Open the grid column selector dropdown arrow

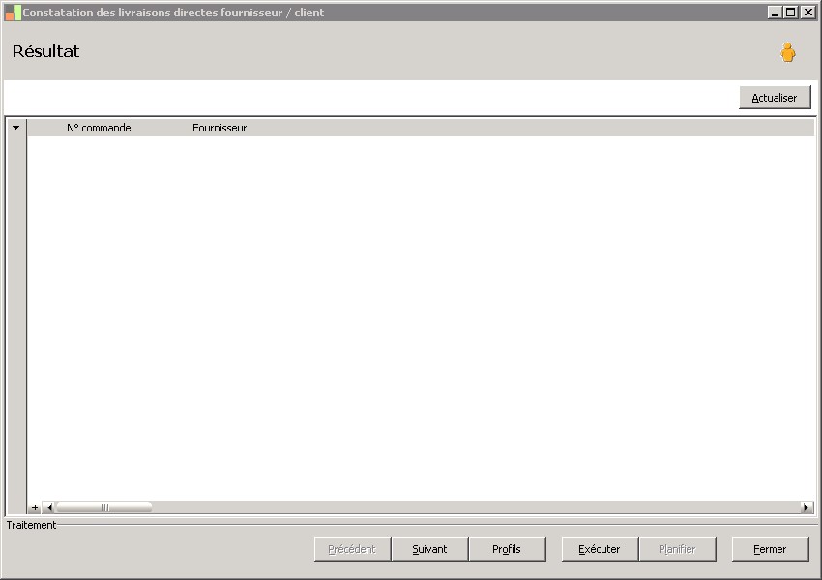coord(15,128)
